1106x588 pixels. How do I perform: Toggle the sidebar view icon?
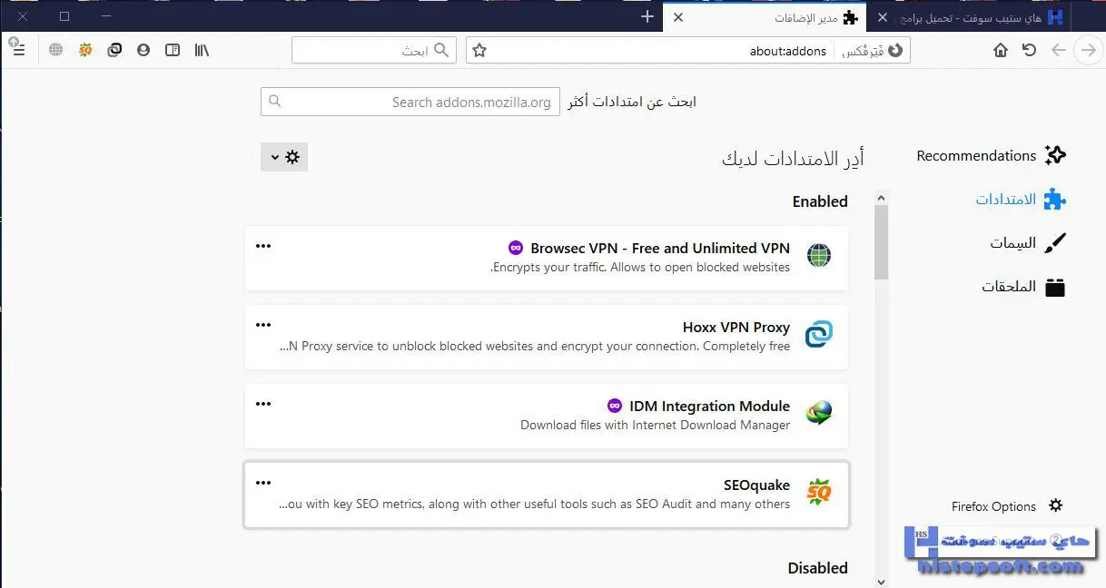tap(173, 50)
